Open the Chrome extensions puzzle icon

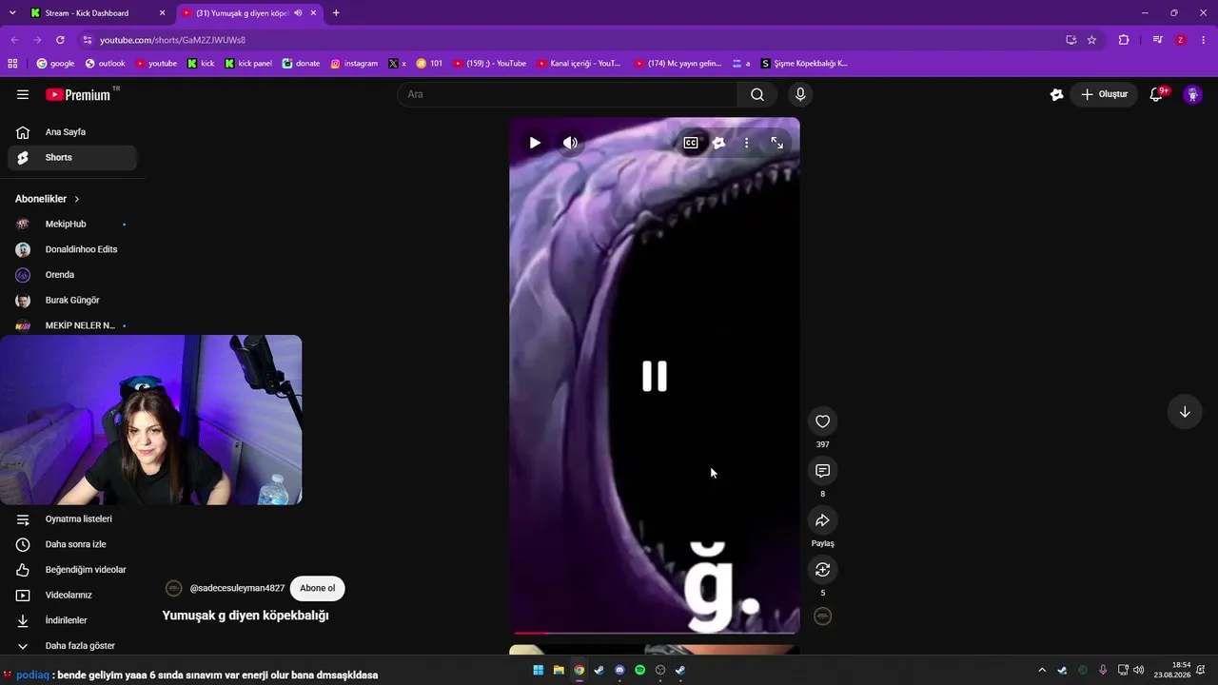coord(1124,40)
